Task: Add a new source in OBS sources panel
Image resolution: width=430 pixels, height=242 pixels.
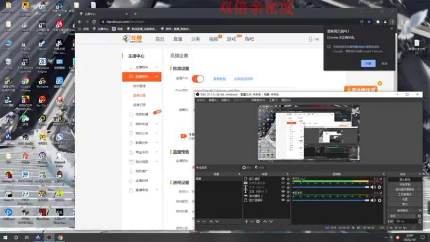Action: [x=246, y=221]
